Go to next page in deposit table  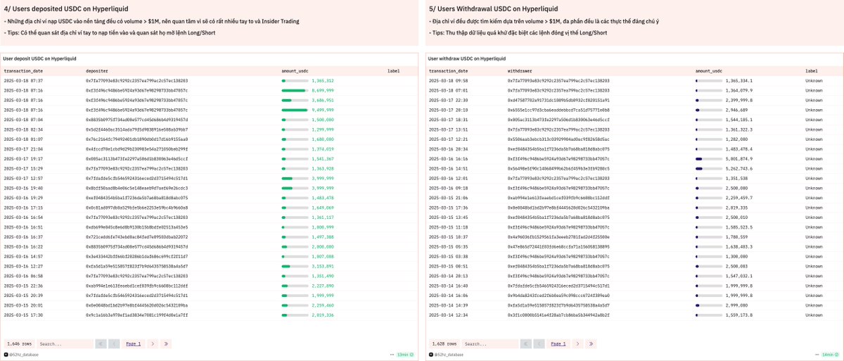tap(153, 343)
